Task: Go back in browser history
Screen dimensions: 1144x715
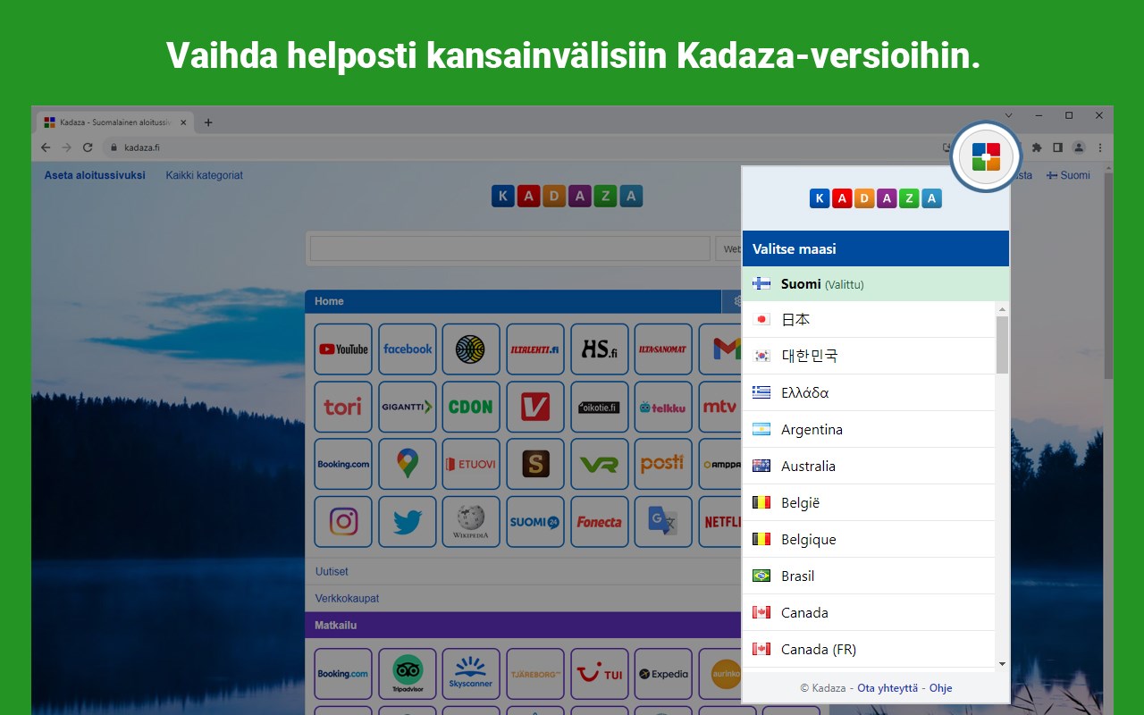Action: [46, 147]
